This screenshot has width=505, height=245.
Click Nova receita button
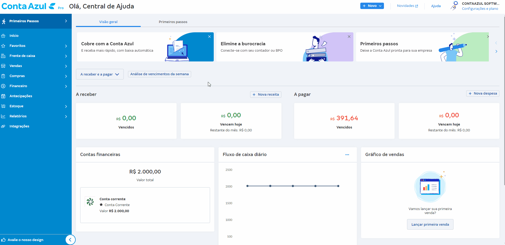click(x=266, y=95)
